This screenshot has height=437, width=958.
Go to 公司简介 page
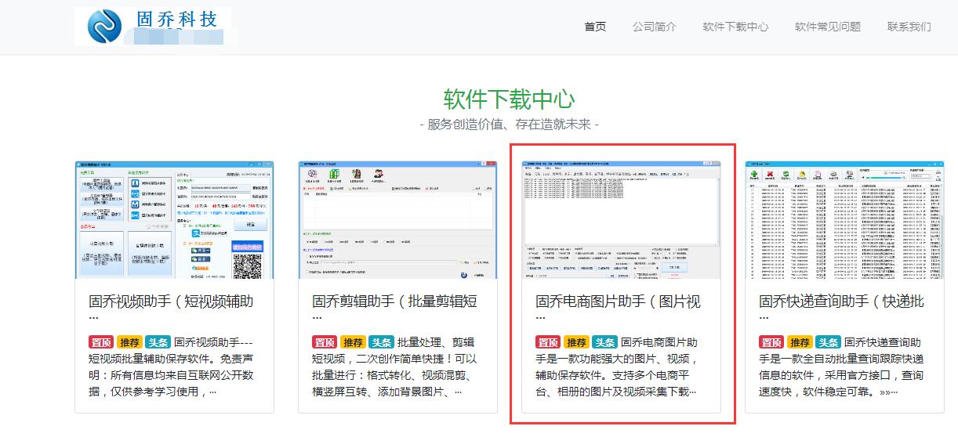pyautogui.click(x=655, y=27)
